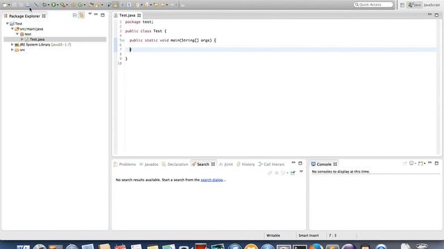Switch to the Java perspective

coord(415,5)
